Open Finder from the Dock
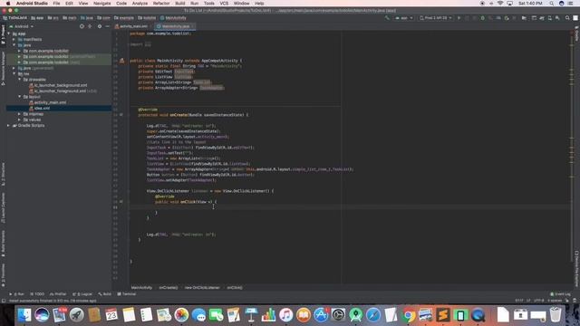The image size is (580, 326). pyautogui.click(x=24, y=315)
